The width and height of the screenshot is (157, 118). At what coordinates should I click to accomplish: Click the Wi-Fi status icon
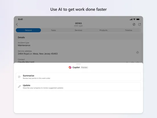click(134, 19)
